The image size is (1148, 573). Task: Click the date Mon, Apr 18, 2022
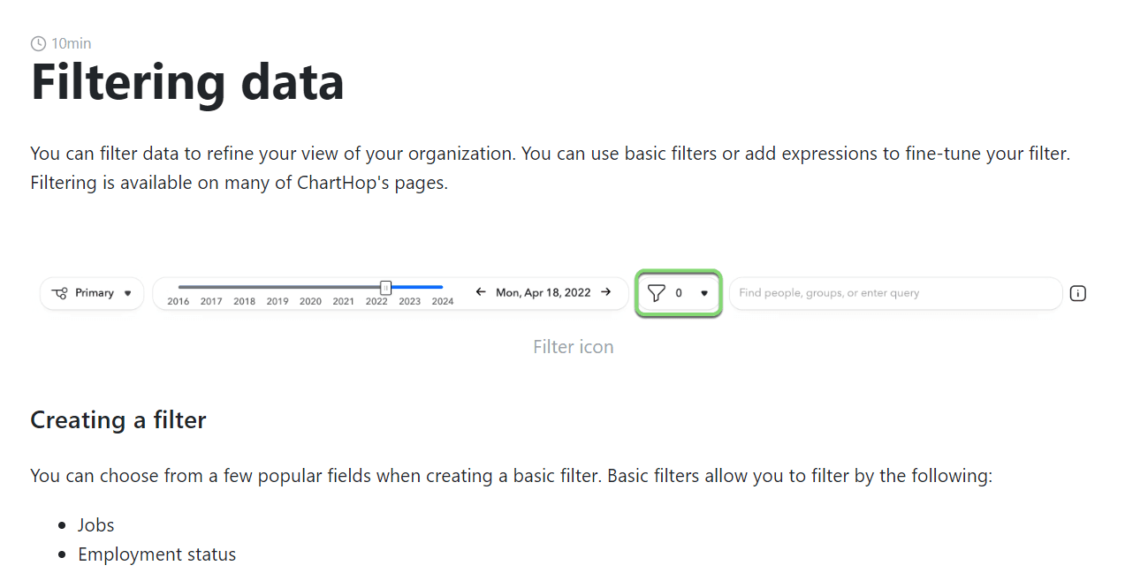click(543, 292)
